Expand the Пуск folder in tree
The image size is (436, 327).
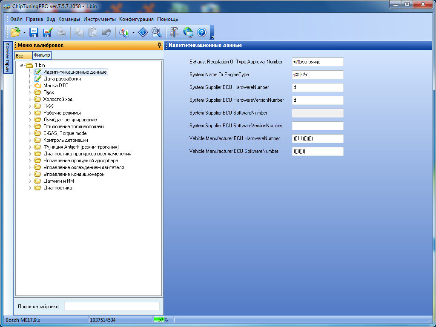click(x=30, y=92)
